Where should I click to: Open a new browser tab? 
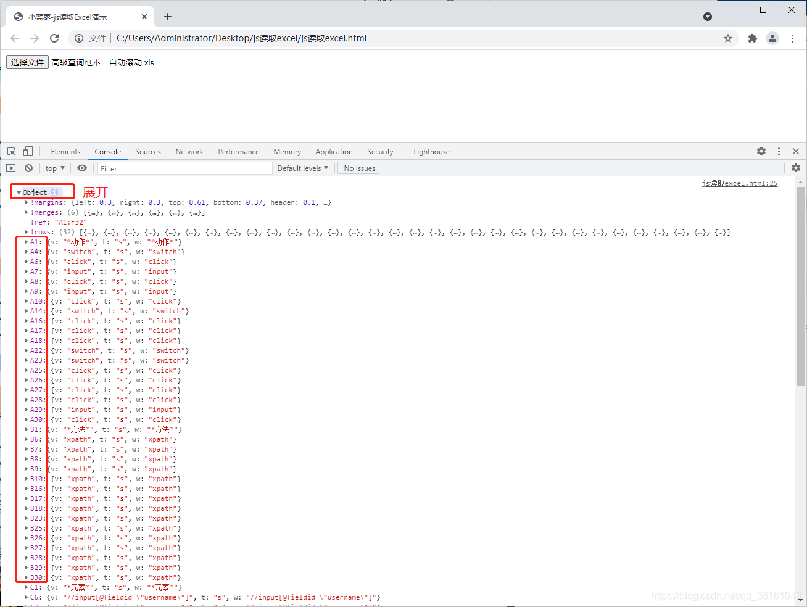tap(168, 17)
